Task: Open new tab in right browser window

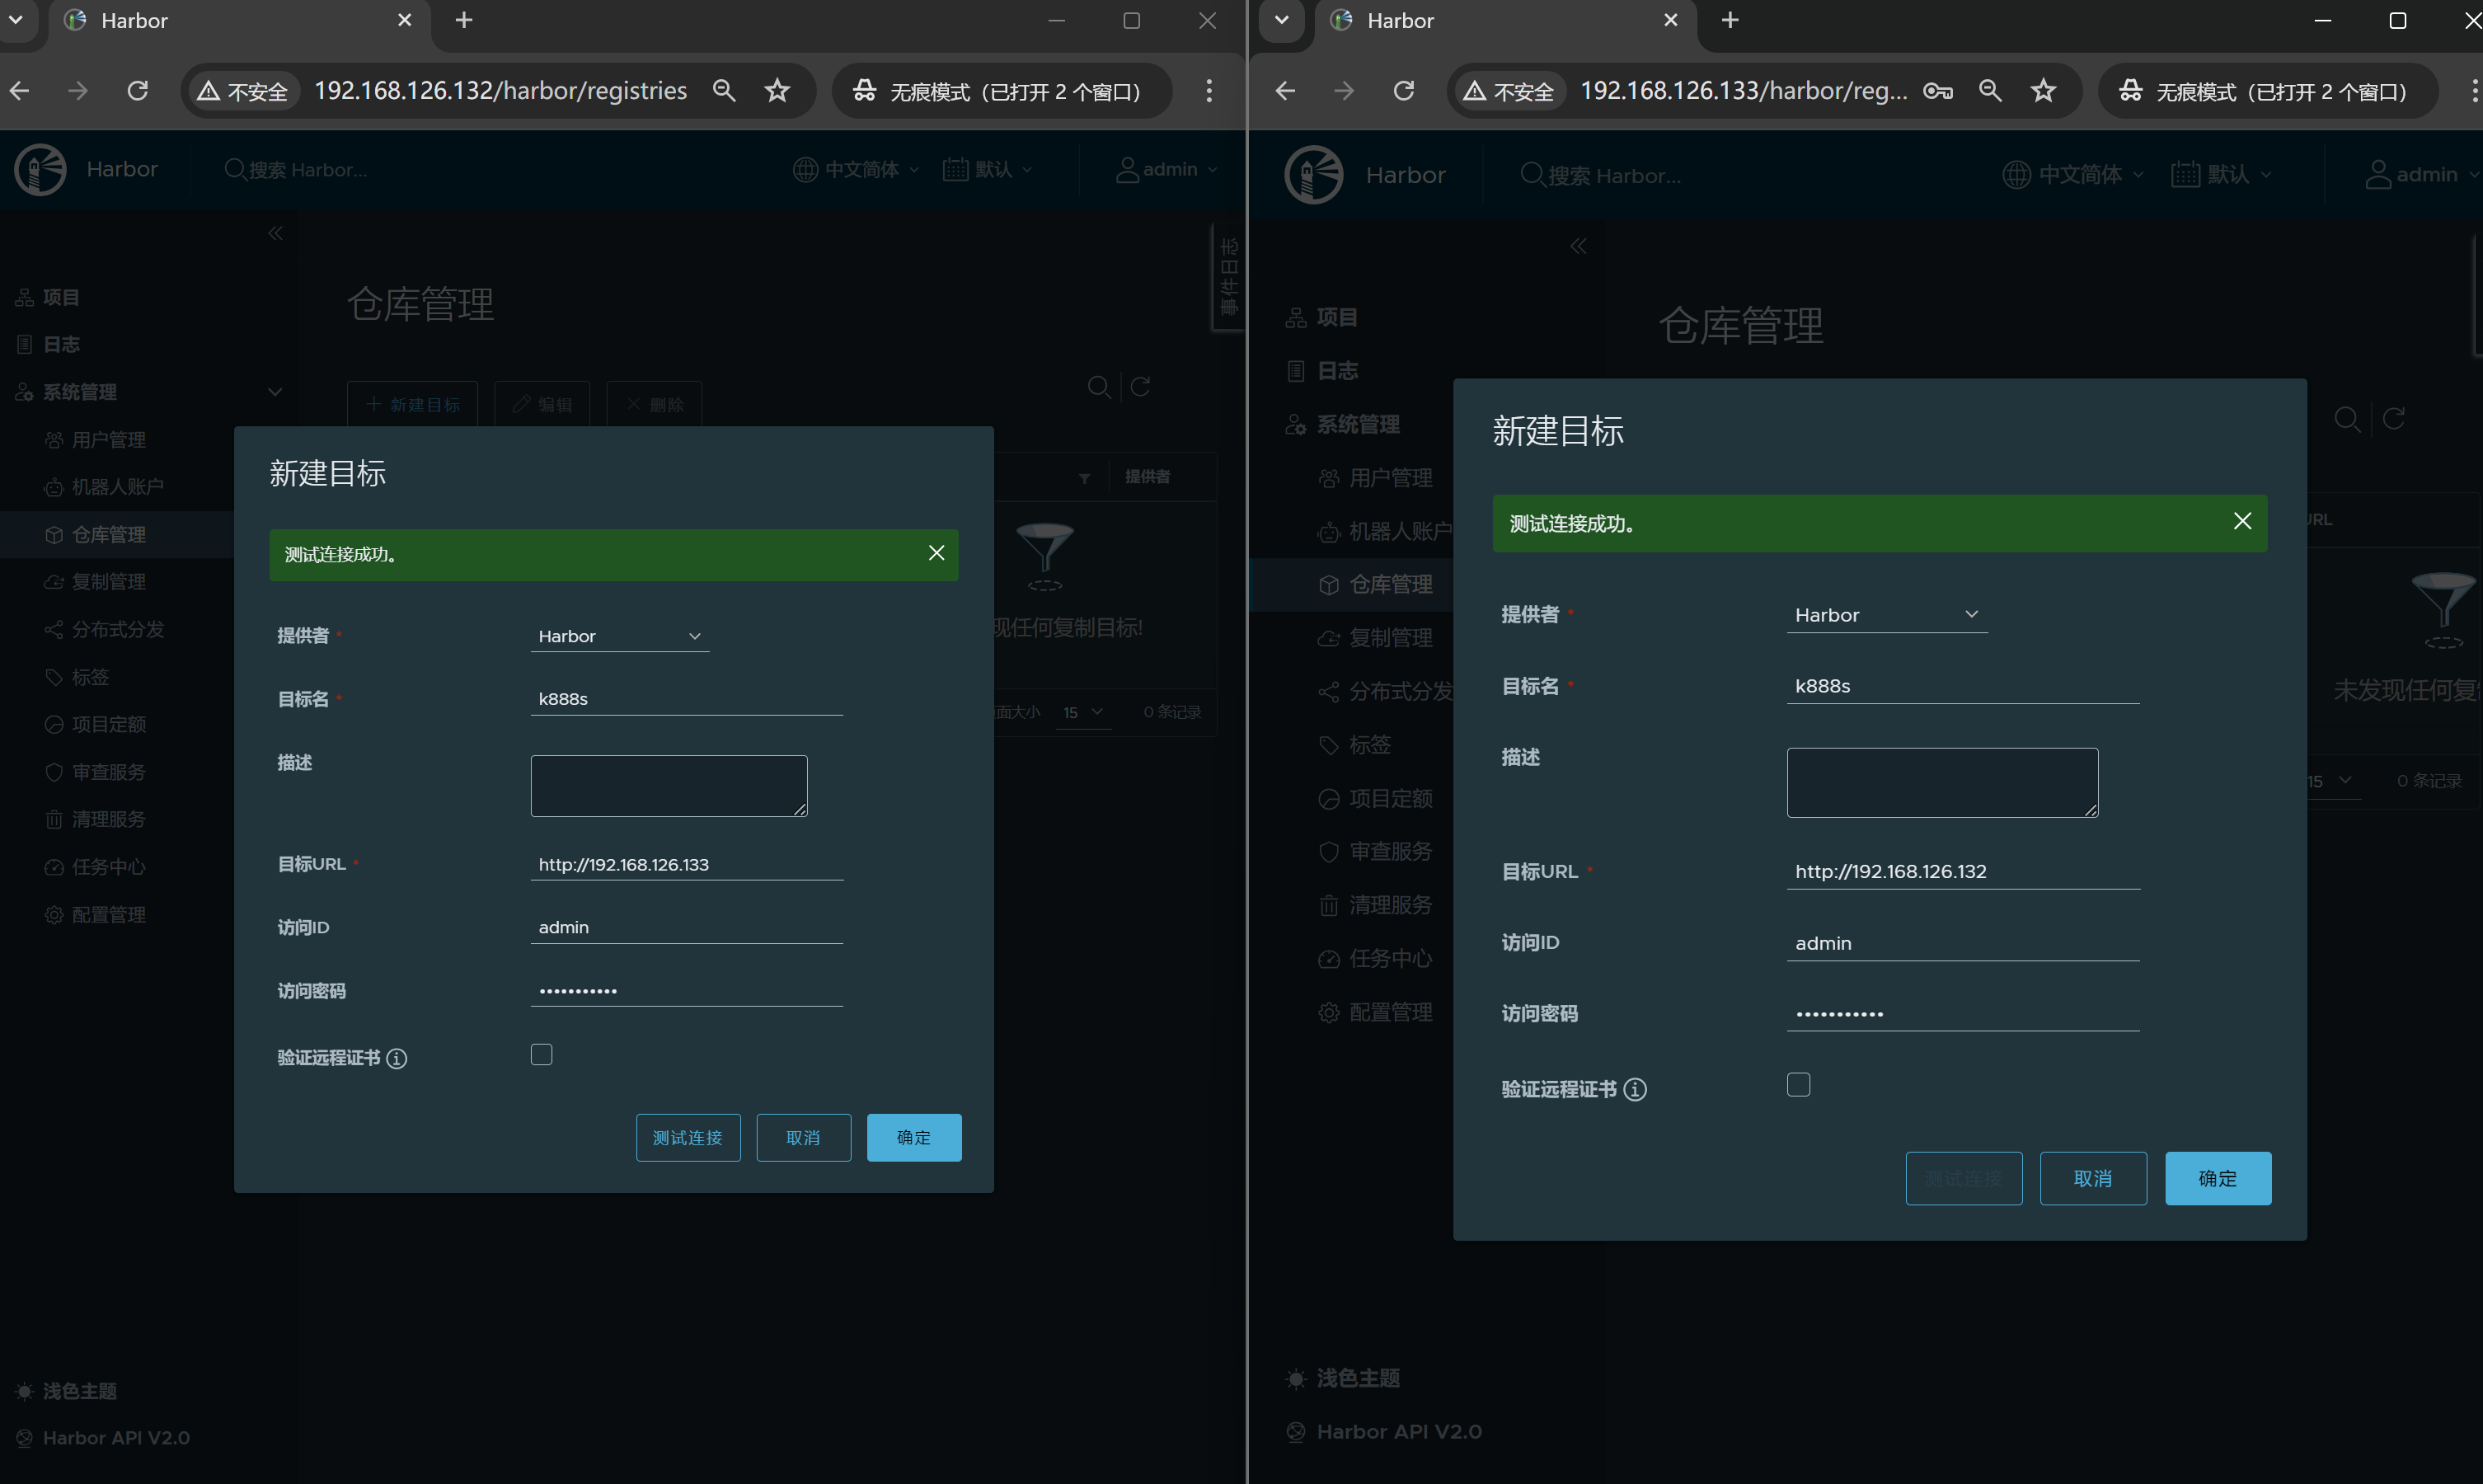Action: [1730, 20]
